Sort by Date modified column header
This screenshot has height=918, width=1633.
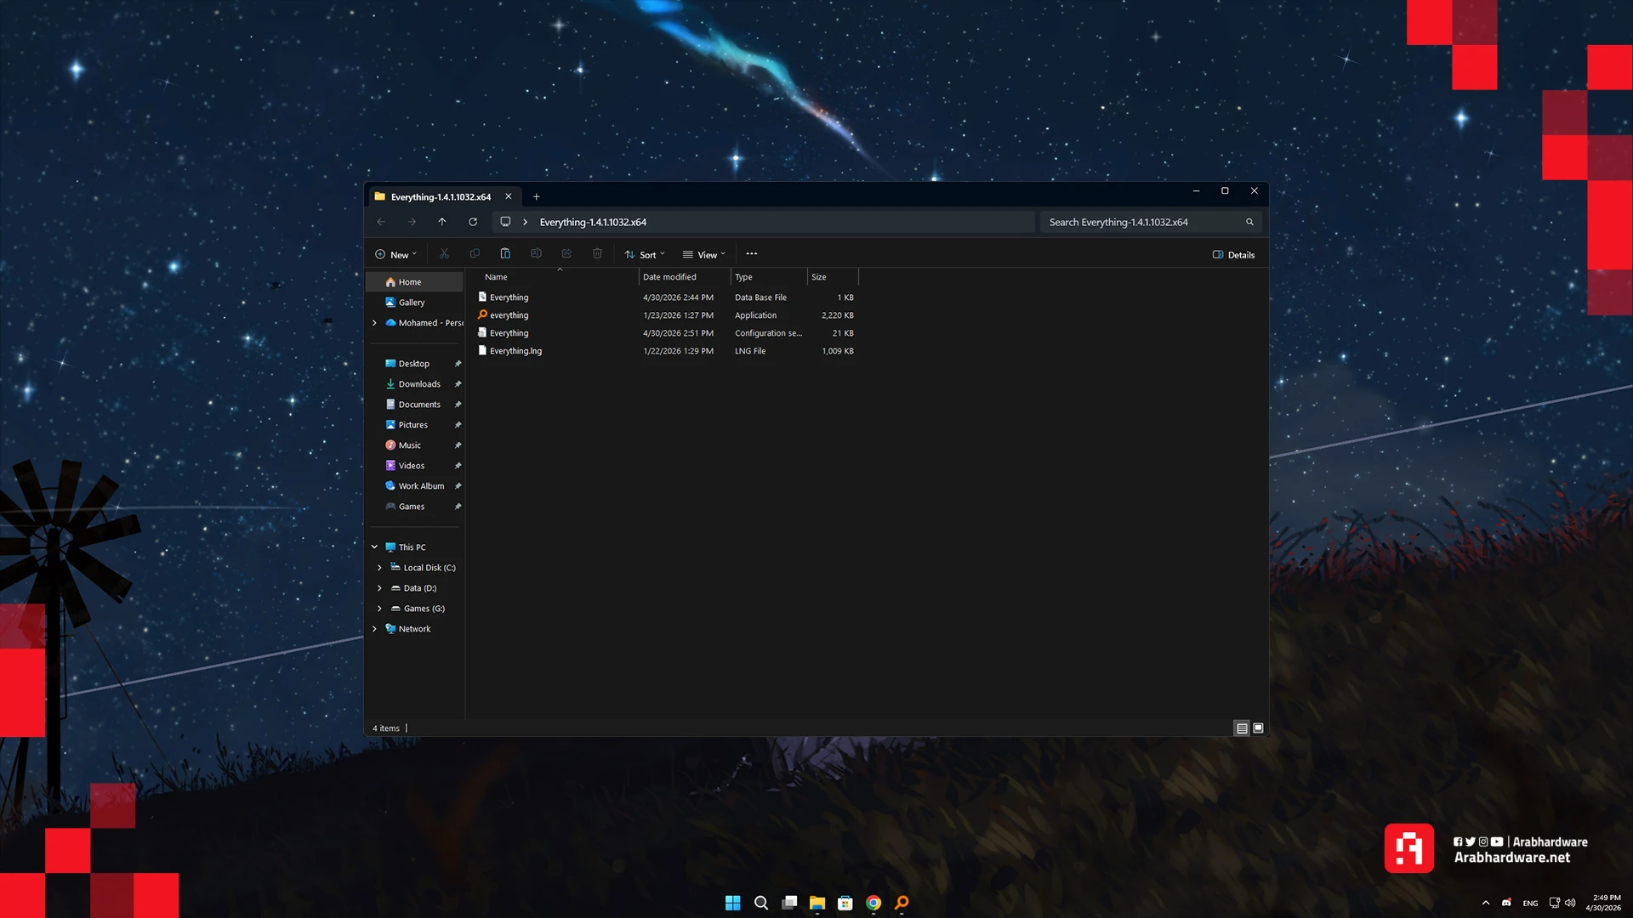point(669,277)
